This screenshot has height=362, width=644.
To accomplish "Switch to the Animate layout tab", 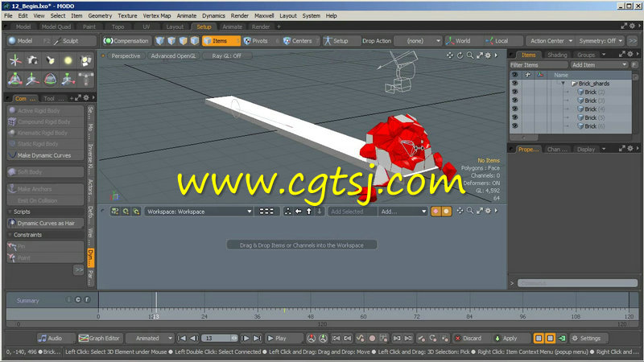I will tap(232, 27).
